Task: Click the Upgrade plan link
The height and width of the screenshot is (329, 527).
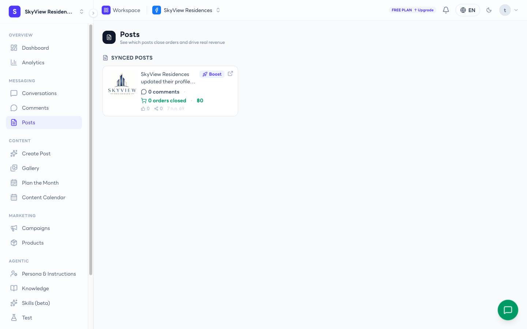Action: (x=424, y=10)
